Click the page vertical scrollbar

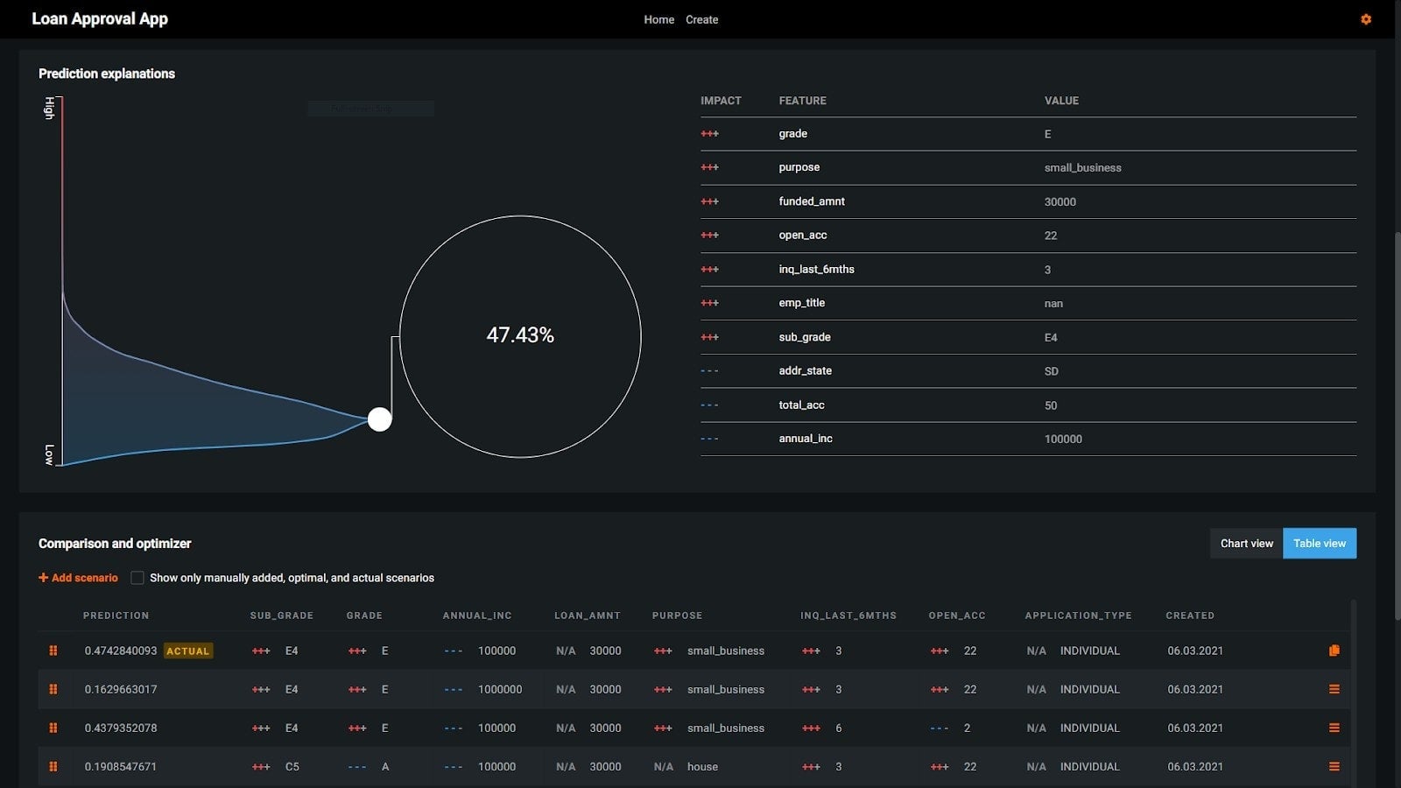point(1397,425)
